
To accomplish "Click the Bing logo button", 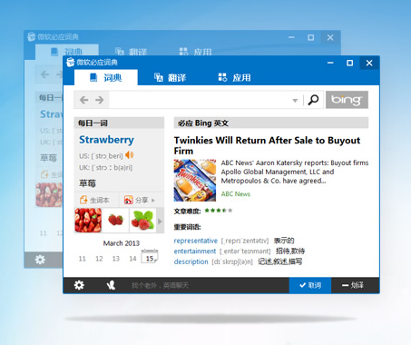I will [347, 100].
